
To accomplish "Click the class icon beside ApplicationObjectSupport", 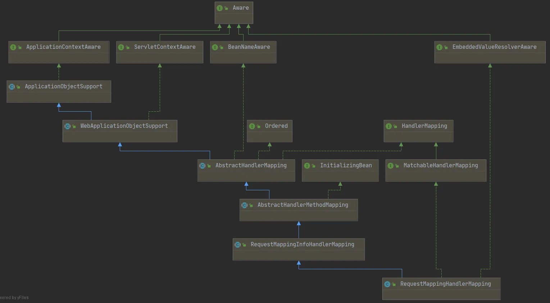I will click(12, 87).
